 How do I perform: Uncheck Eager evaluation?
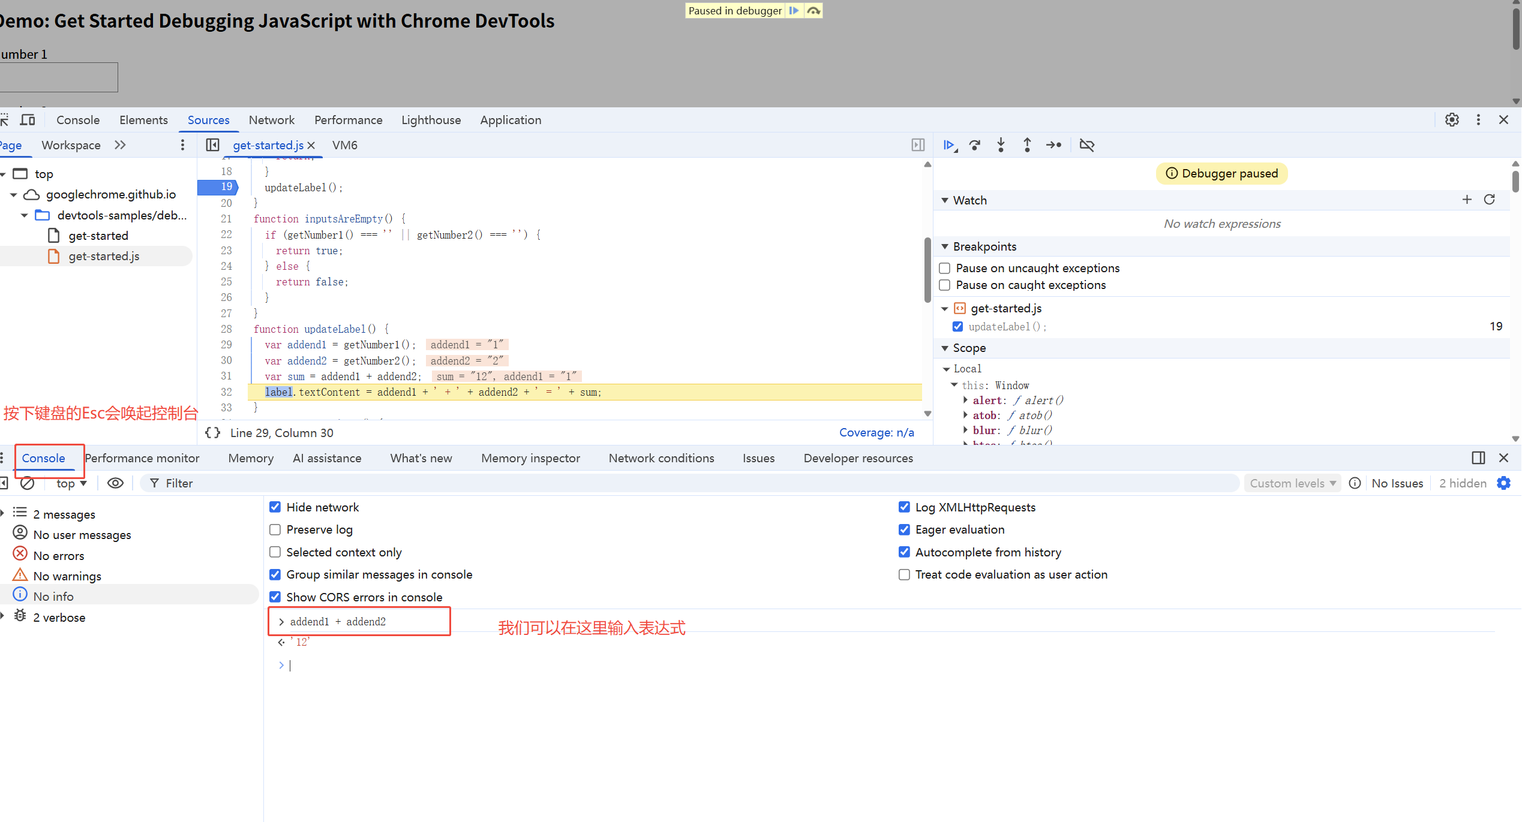[904, 529]
